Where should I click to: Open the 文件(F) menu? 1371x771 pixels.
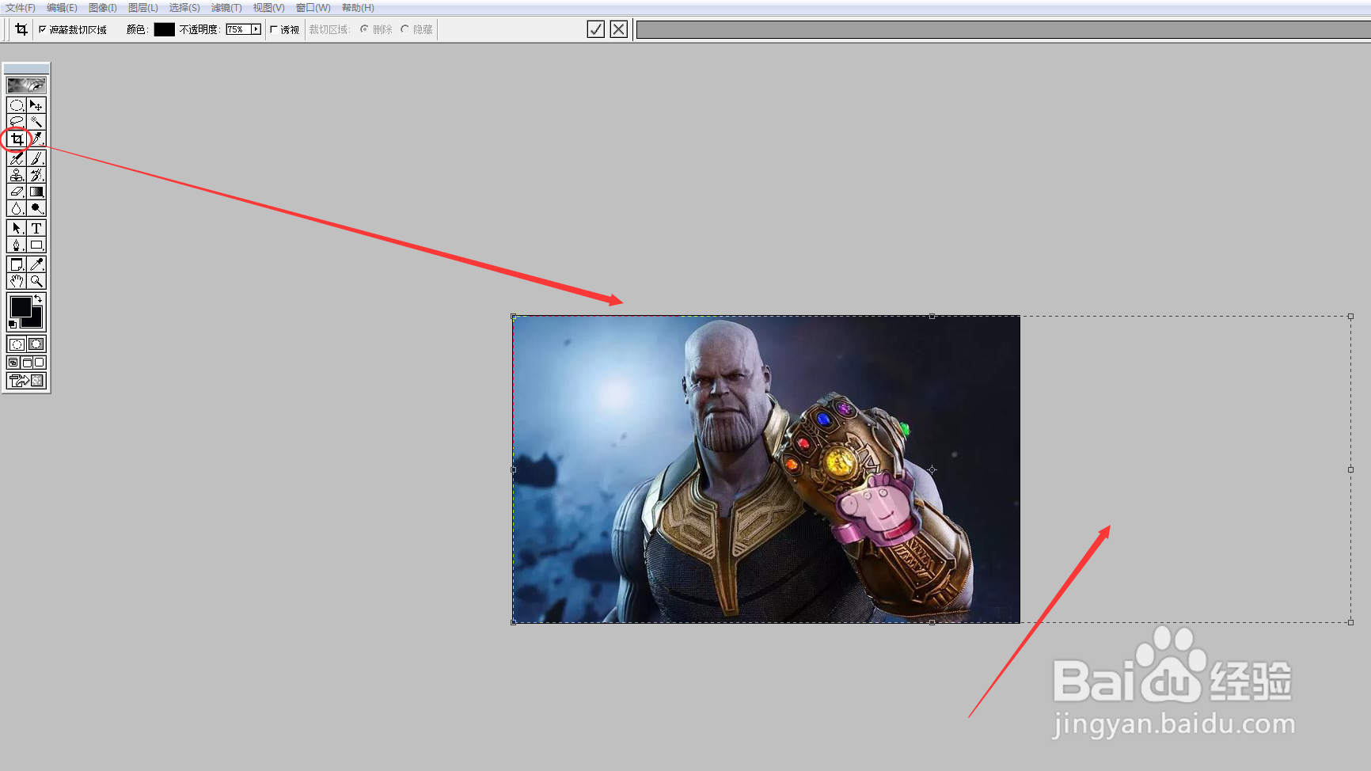tap(21, 8)
